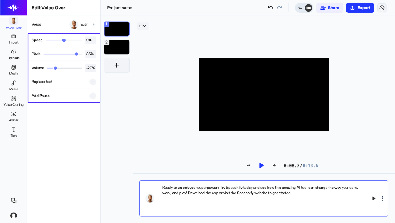Click the Export button
This screenshot has width=395, height=223.
click(x=360, y=8)
